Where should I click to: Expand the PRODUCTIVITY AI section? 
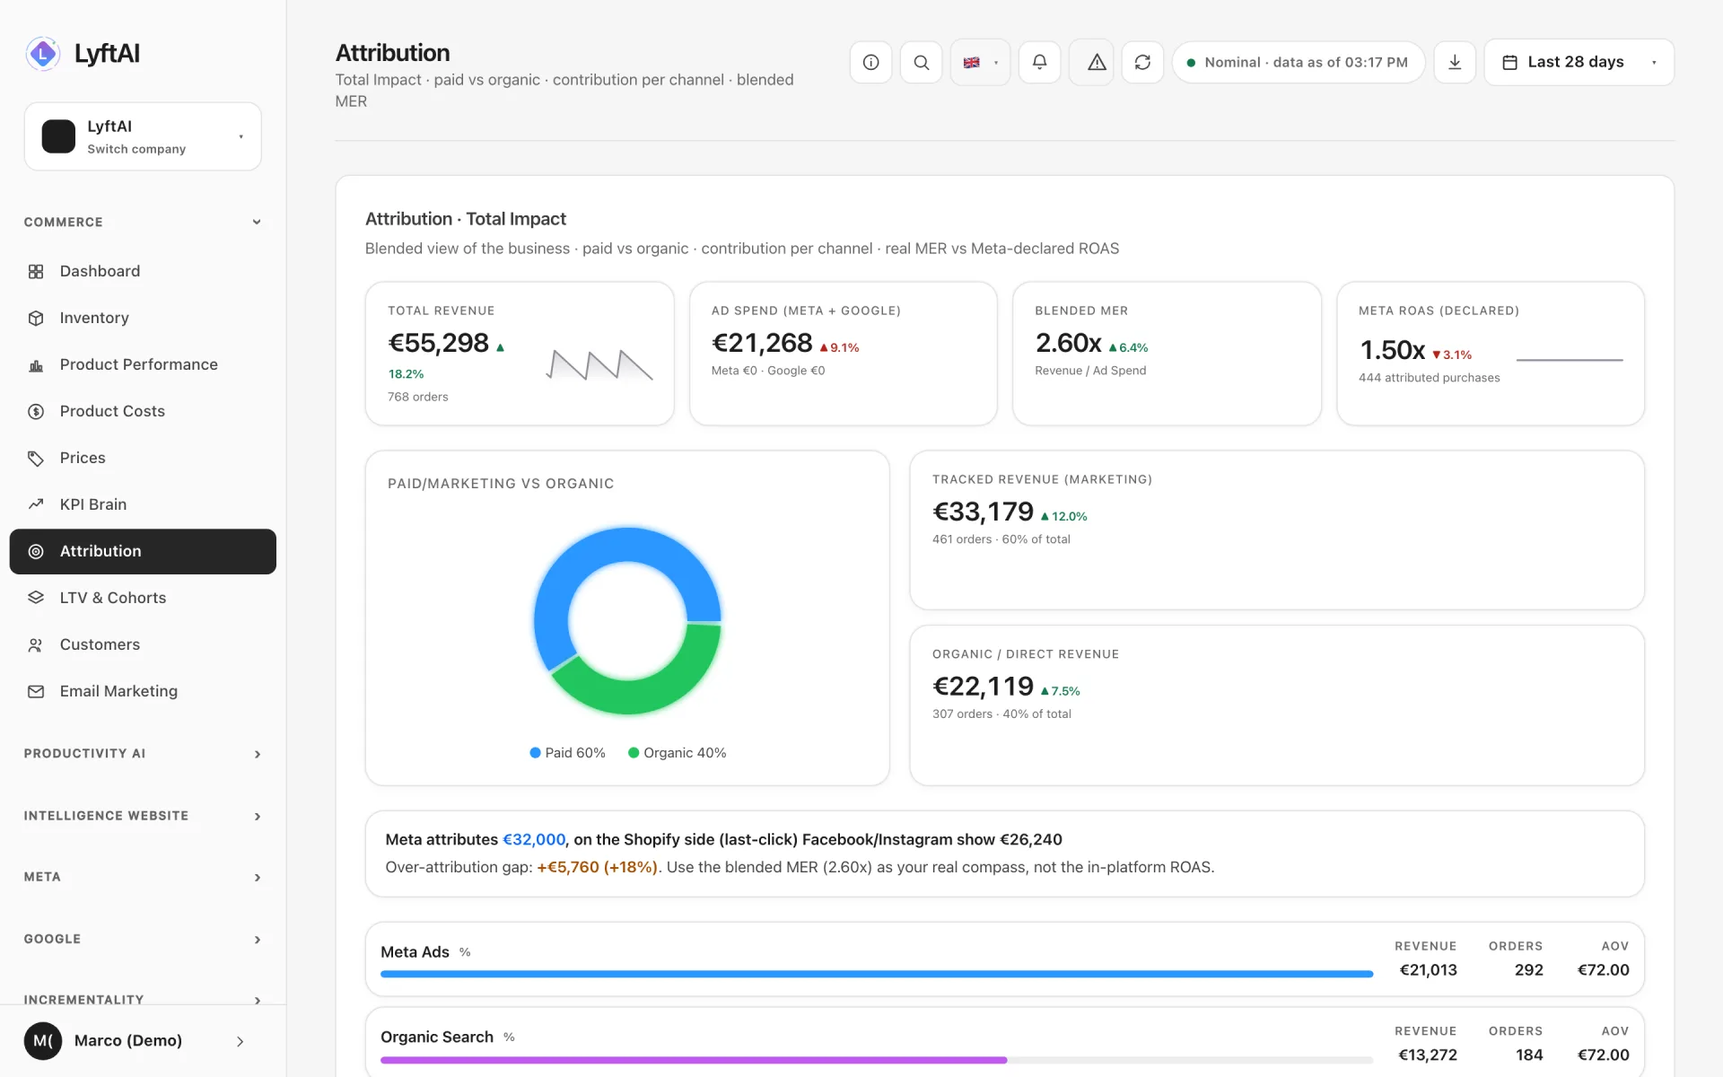[x=143, y=754]
